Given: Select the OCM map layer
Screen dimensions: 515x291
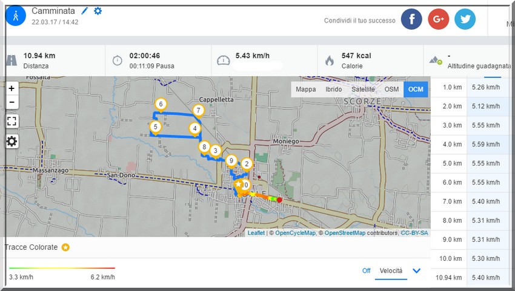Looking at the screenshot, I should tap(416, 89).
